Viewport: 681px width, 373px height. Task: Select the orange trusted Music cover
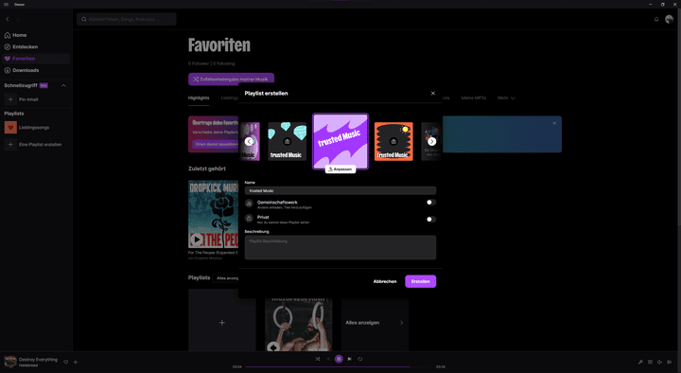click(393, 141)
